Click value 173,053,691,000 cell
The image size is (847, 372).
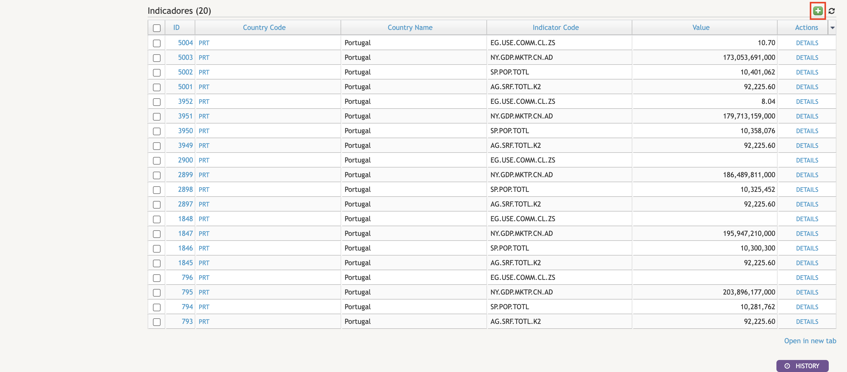[x=749, y=58]
